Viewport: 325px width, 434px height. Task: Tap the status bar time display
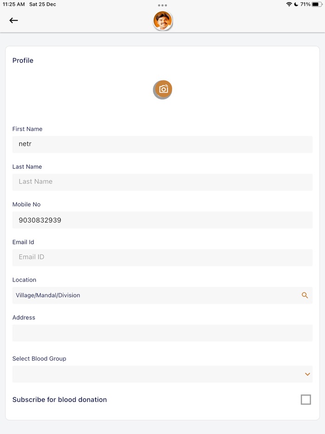pos(13,4)
